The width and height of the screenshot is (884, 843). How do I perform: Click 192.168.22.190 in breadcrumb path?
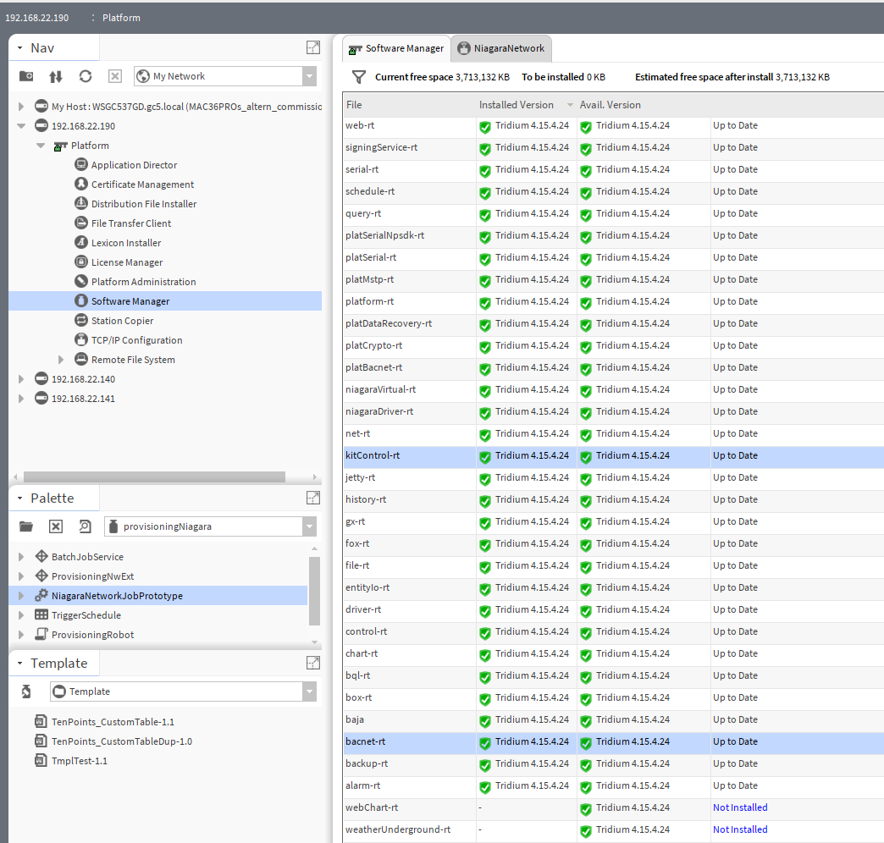(x=37, y=18)
